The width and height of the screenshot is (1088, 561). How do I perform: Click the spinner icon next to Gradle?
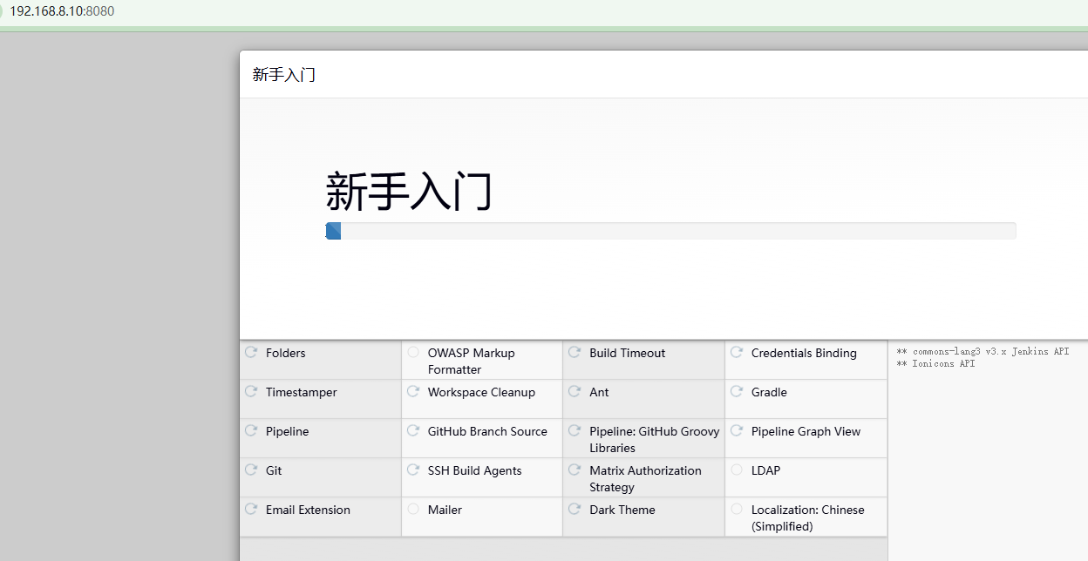(x=737, y=392)
